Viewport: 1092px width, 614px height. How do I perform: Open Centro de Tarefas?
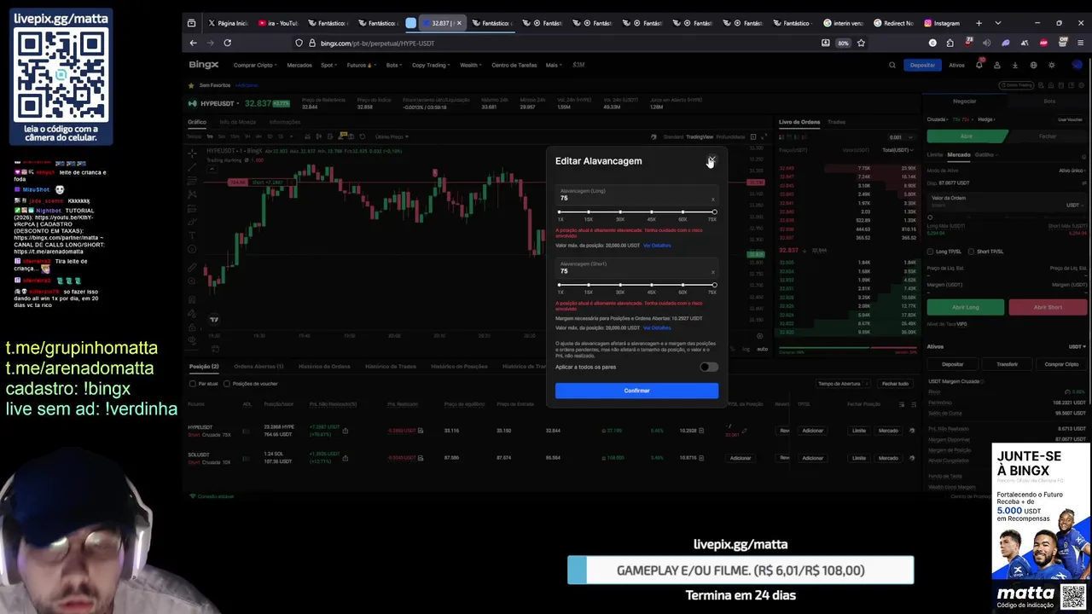tap(514, 65)
